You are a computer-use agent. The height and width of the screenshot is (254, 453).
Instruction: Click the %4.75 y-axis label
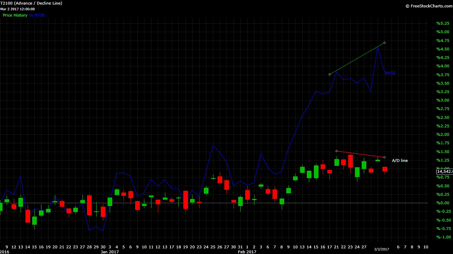coord(443,40)
